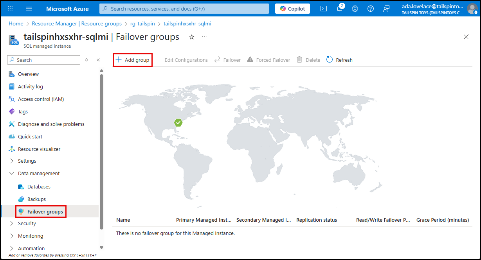Click the sidebar search box
481x260 pixels.
43,59
